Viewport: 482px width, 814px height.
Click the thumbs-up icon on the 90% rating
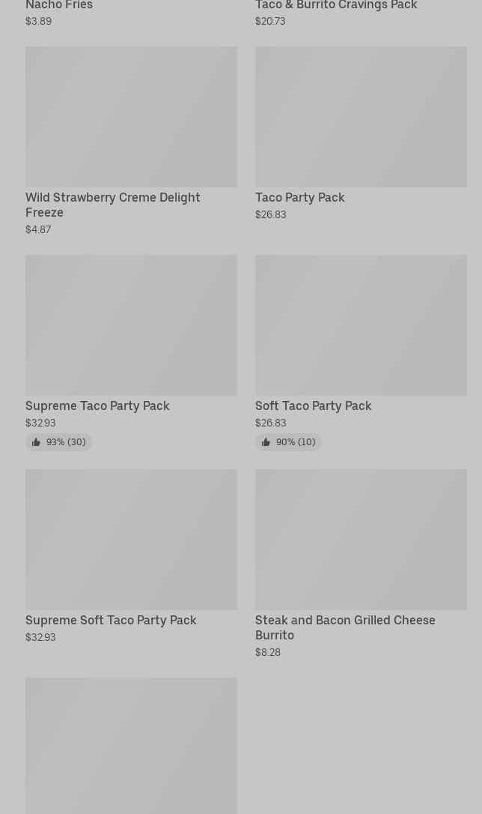click(266, 442)
